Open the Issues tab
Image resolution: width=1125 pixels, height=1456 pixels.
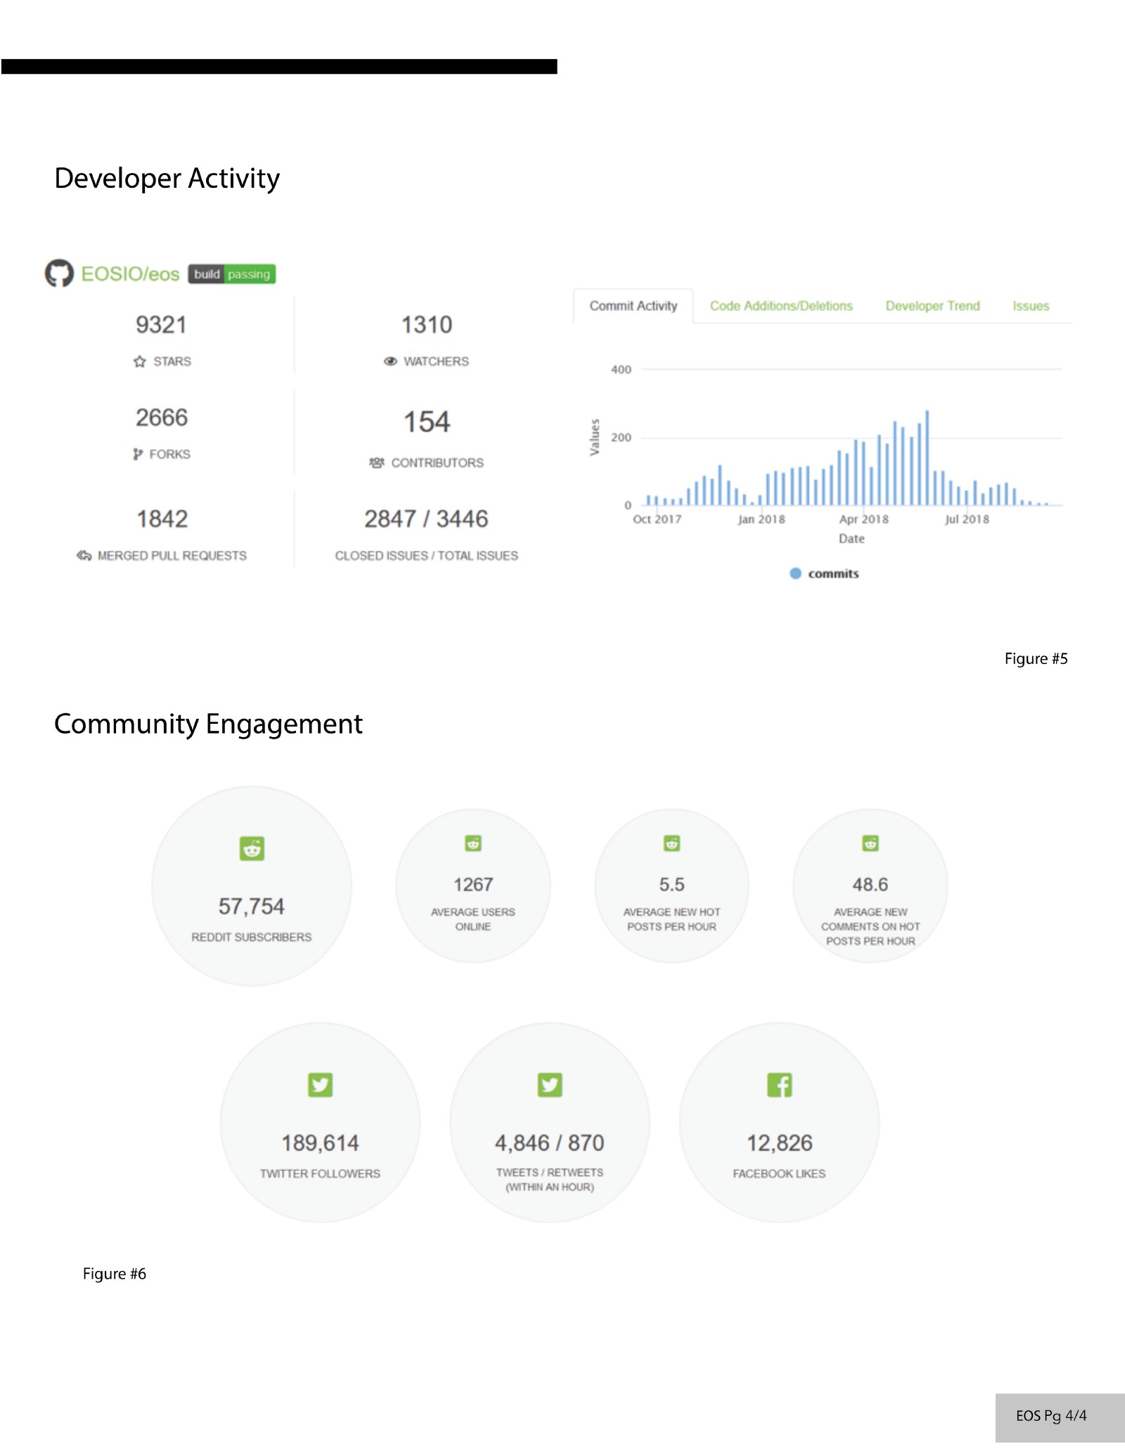(1031, 306)
